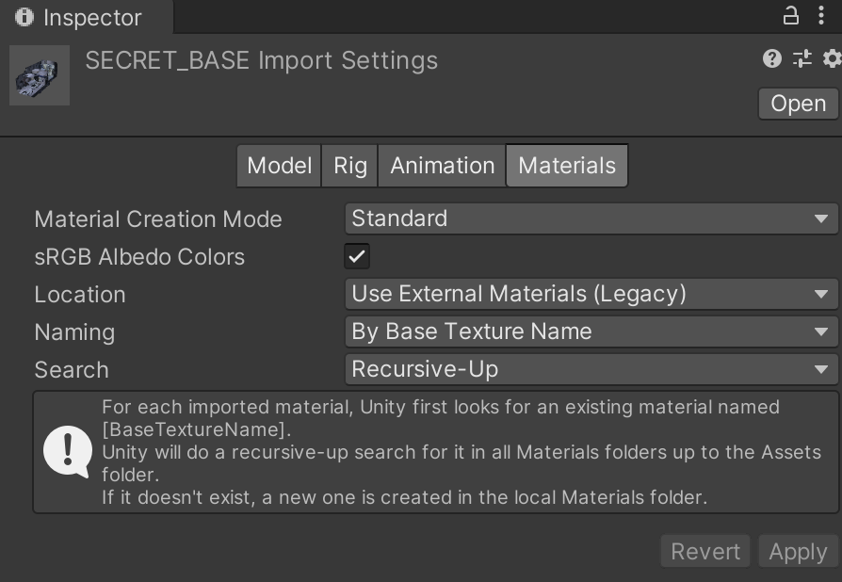Expand the Naming dropdown
The width and height of the screenshot is (842, 582).
coord(591,331)
